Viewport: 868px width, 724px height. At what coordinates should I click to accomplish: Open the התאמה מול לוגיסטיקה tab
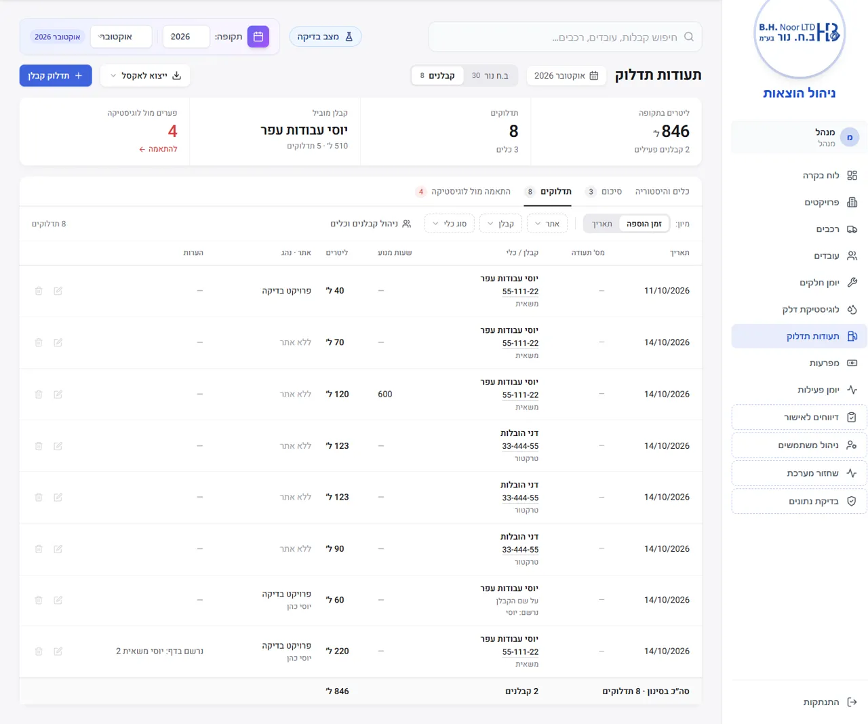(x=463, y=192)
